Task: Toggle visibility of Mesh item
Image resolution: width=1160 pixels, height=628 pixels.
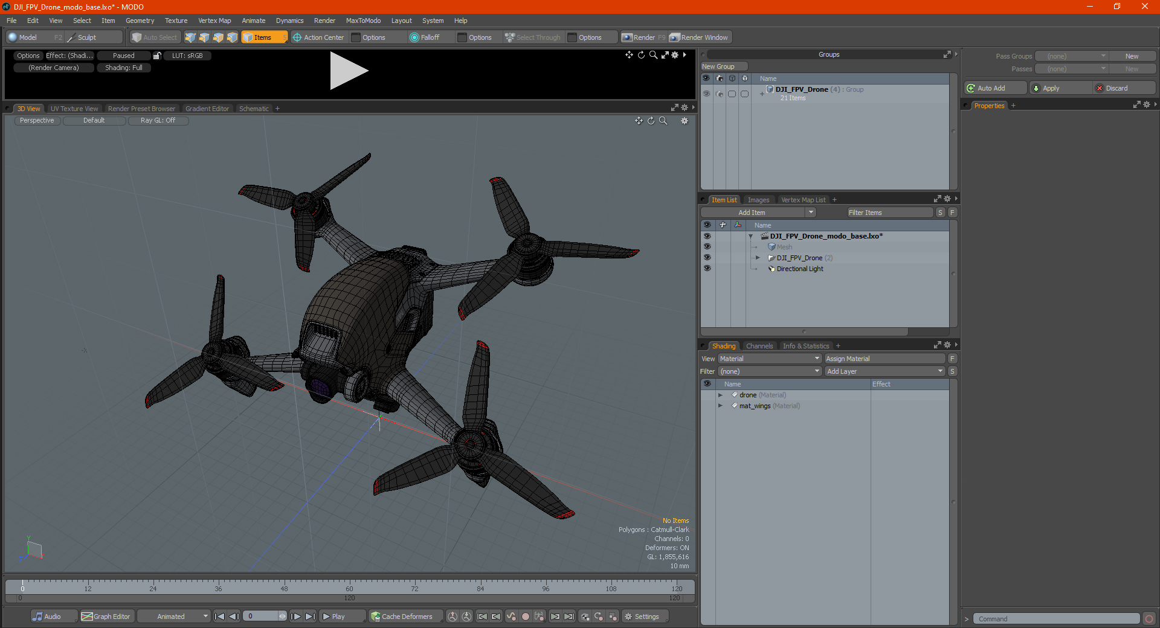Action: click(707, 247)
